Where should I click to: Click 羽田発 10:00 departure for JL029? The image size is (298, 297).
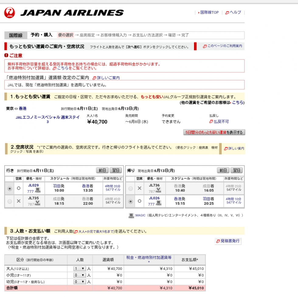pyautogui.click(x=59, y=188)
